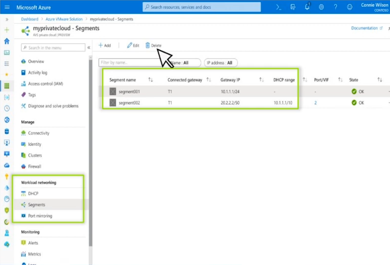Open Metrics under Monitoring
Screen dimensions: 390x265
(x=31, y=254)
